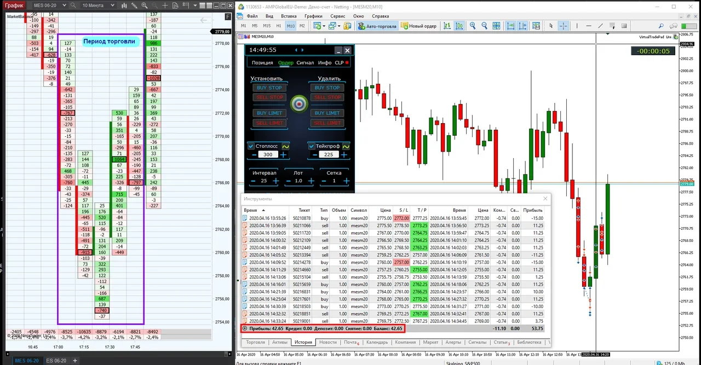Increase the Сетка value with plus
Screen dimensions: 701x365
coord(346,181)
